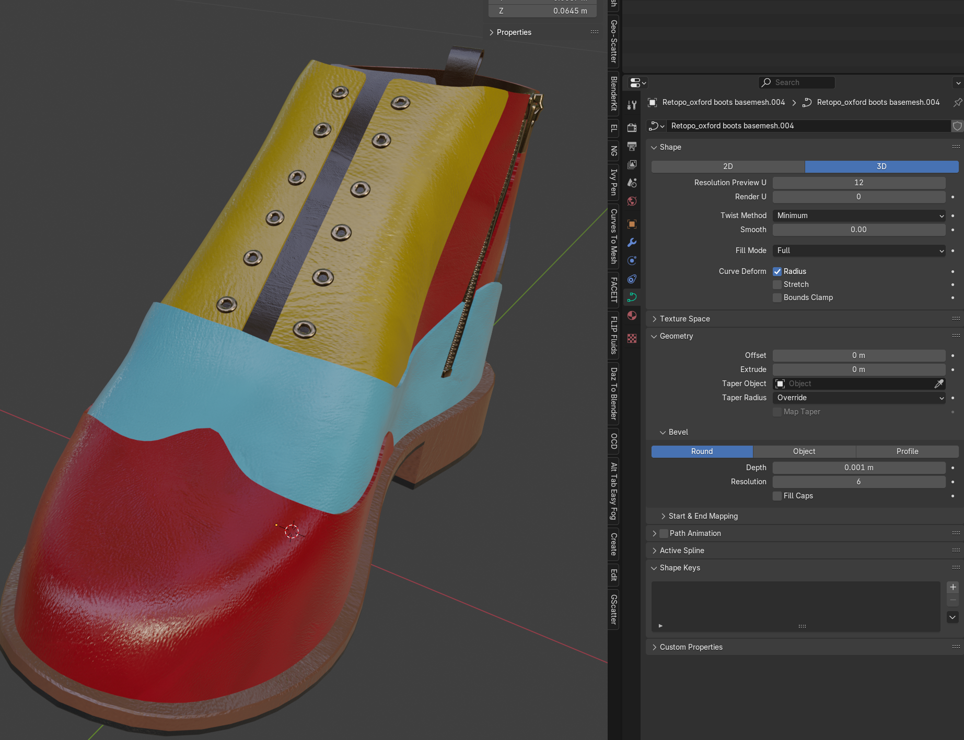Screen dimensions: 964x740
Task: Expand the Texture Space panel
Action: pos(684,319)
